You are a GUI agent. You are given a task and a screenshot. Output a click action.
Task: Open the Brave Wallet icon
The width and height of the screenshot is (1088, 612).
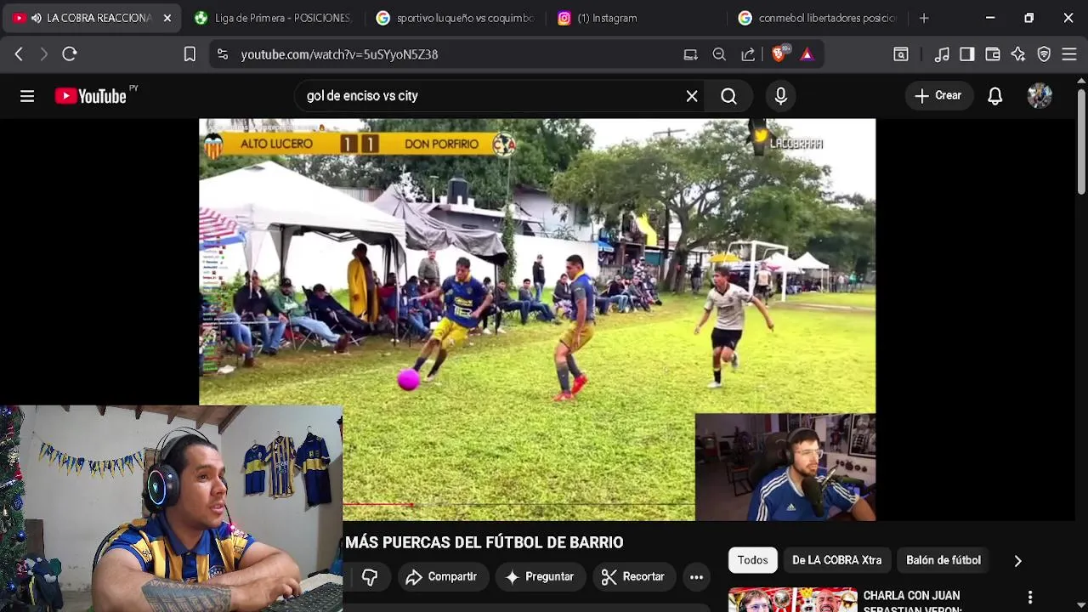(993, 54)
